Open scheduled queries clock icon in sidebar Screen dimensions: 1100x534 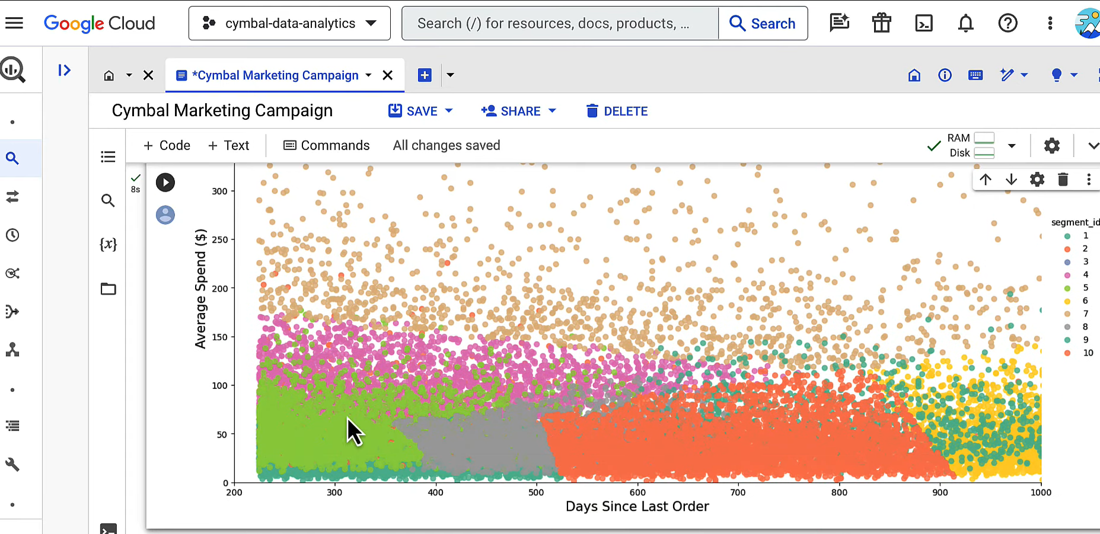tap(12, 235)
